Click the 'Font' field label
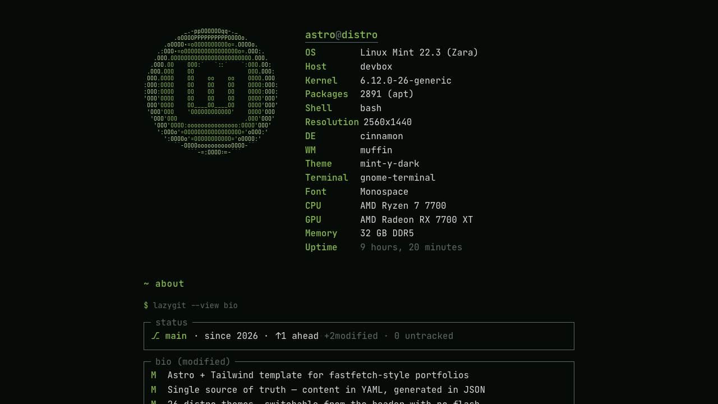Viewport: 718px width, 404px height. point(316,192)
